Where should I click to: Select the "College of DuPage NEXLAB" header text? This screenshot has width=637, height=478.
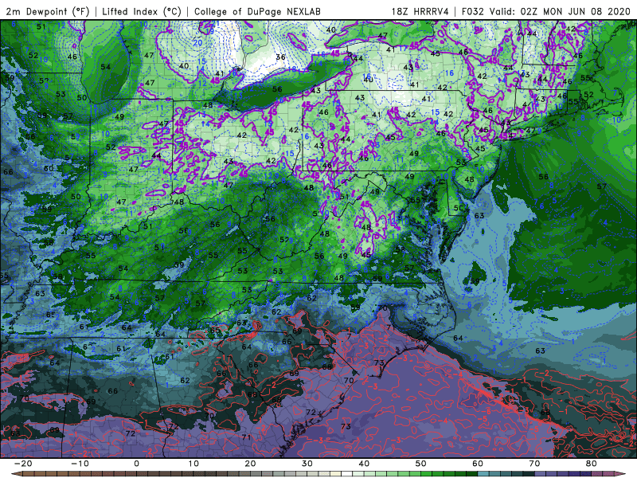point(257,11)
